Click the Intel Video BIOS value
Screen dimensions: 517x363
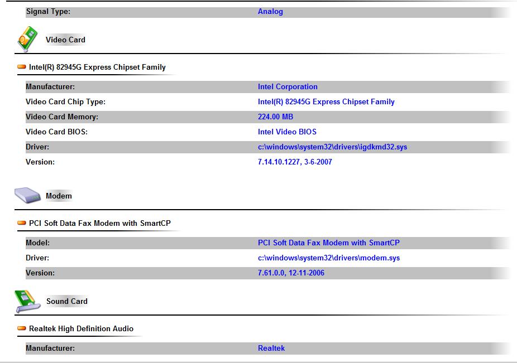[287, 132]
